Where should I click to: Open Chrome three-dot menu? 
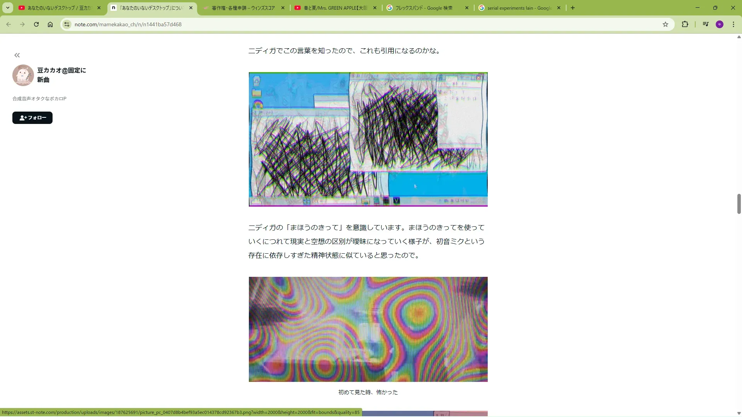point(733,24)
